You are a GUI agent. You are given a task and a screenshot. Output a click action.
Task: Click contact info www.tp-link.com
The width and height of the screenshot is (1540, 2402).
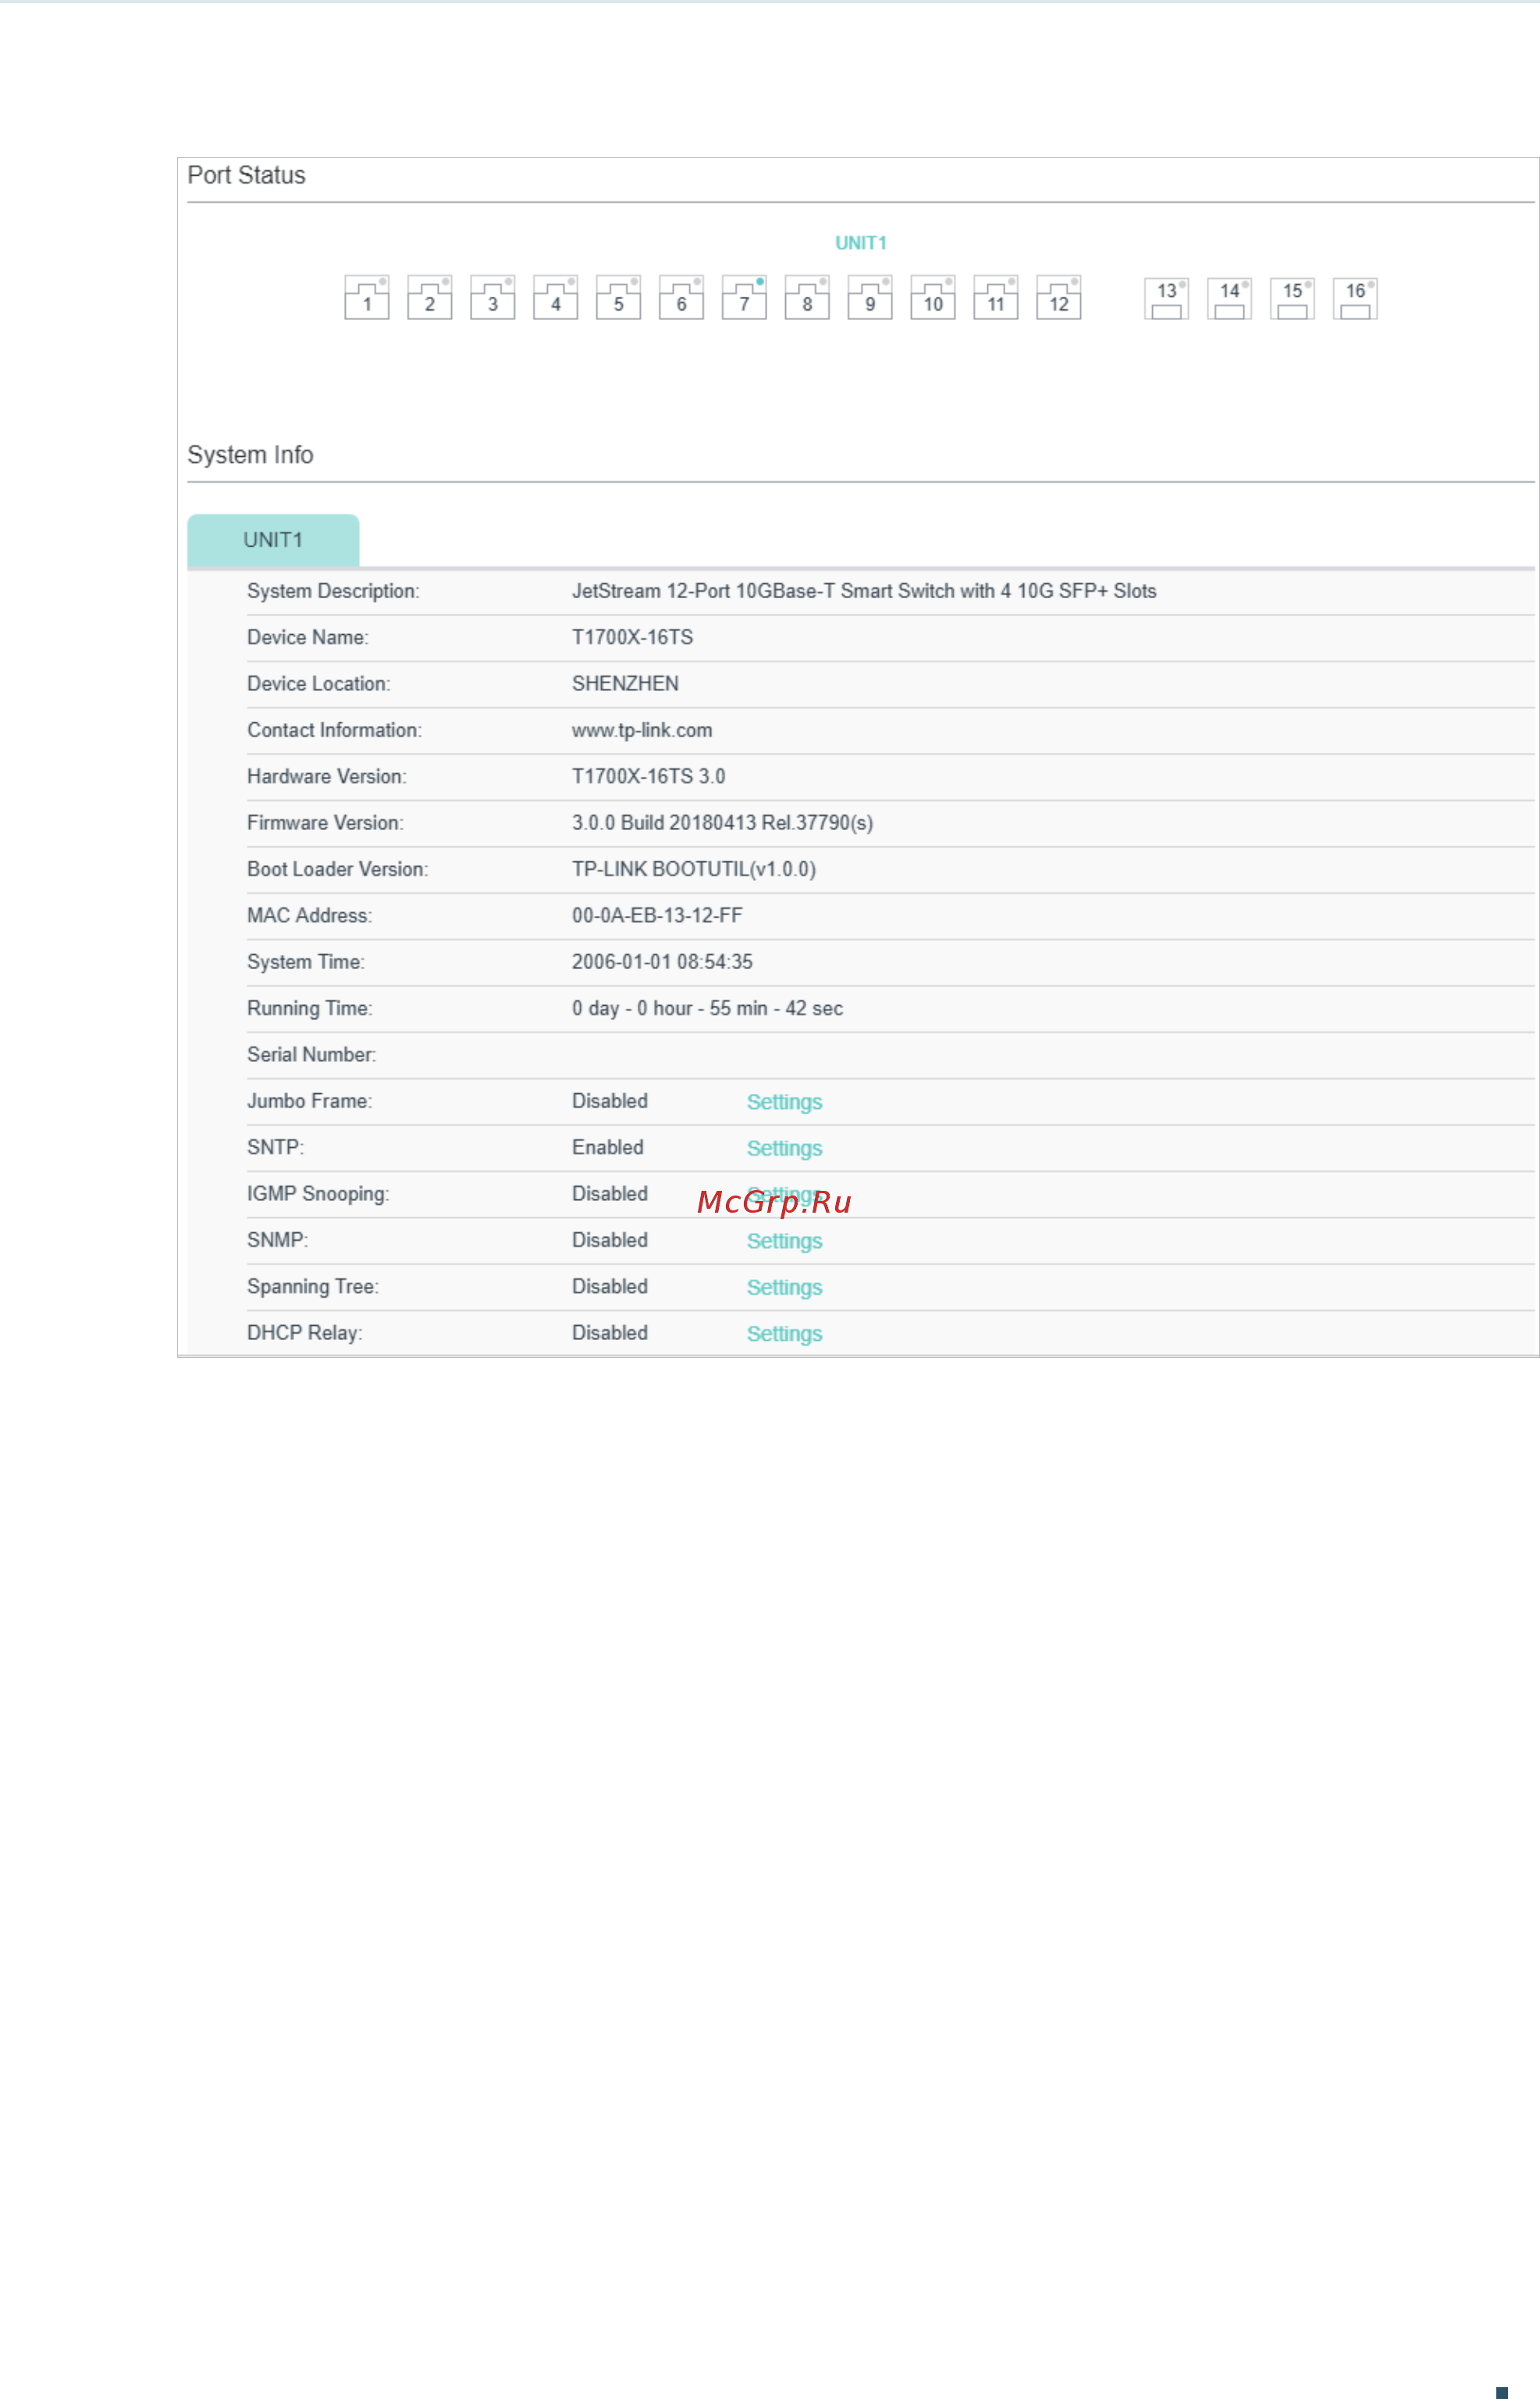pyautogui.click(x=642, y=730)
